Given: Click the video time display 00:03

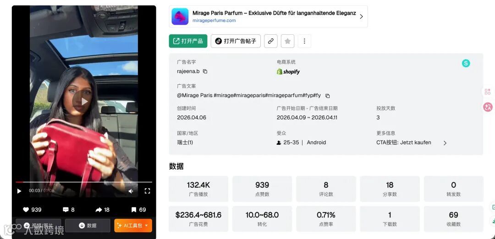Looking at the screenshot, I should pyautogui.click(x=34, y=191).
